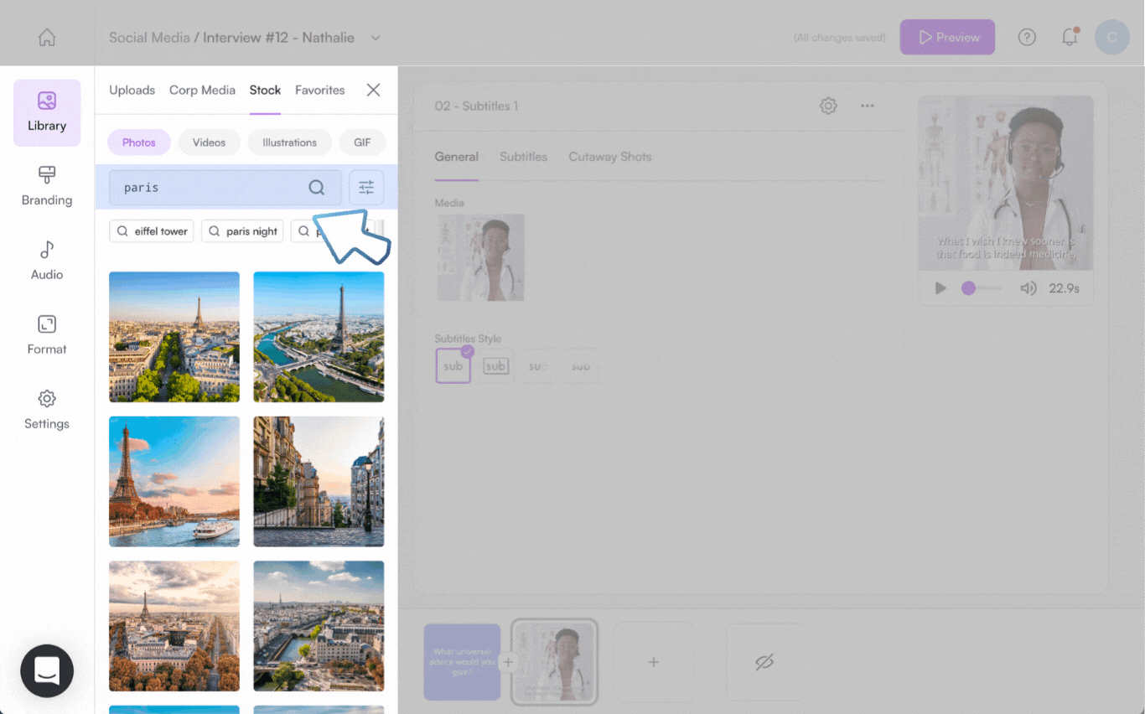Select the purple question scene thumbnail

click(462, 662)
